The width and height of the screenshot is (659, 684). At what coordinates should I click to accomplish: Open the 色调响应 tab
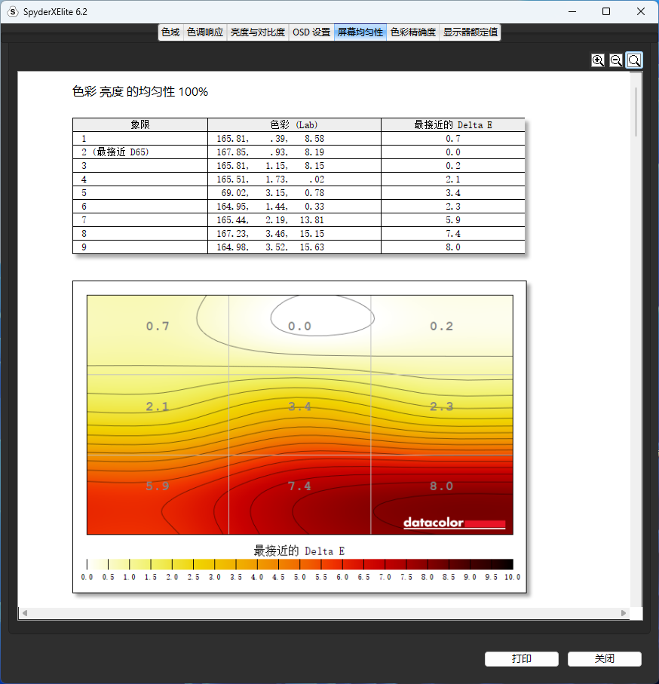click(205, 32)
